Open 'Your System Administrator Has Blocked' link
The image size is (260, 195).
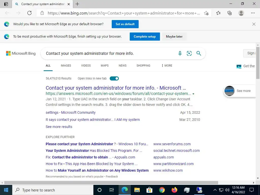94,151
